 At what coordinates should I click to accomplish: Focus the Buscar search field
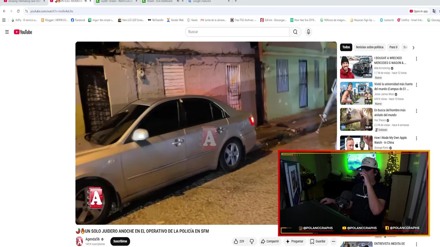tap(237, 32)
